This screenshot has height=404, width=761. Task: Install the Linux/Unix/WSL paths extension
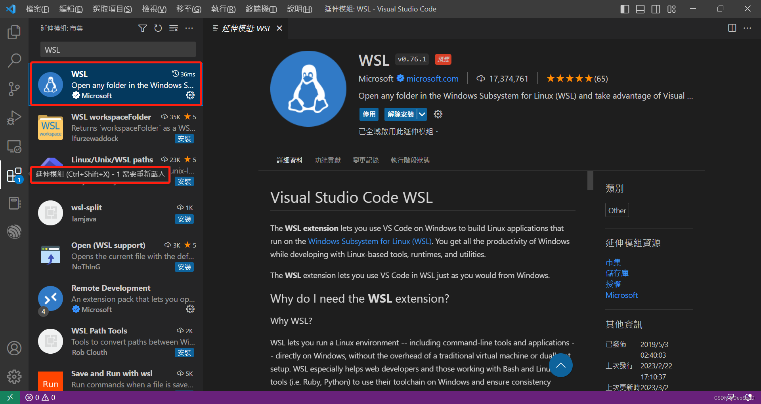pos(184,181)
